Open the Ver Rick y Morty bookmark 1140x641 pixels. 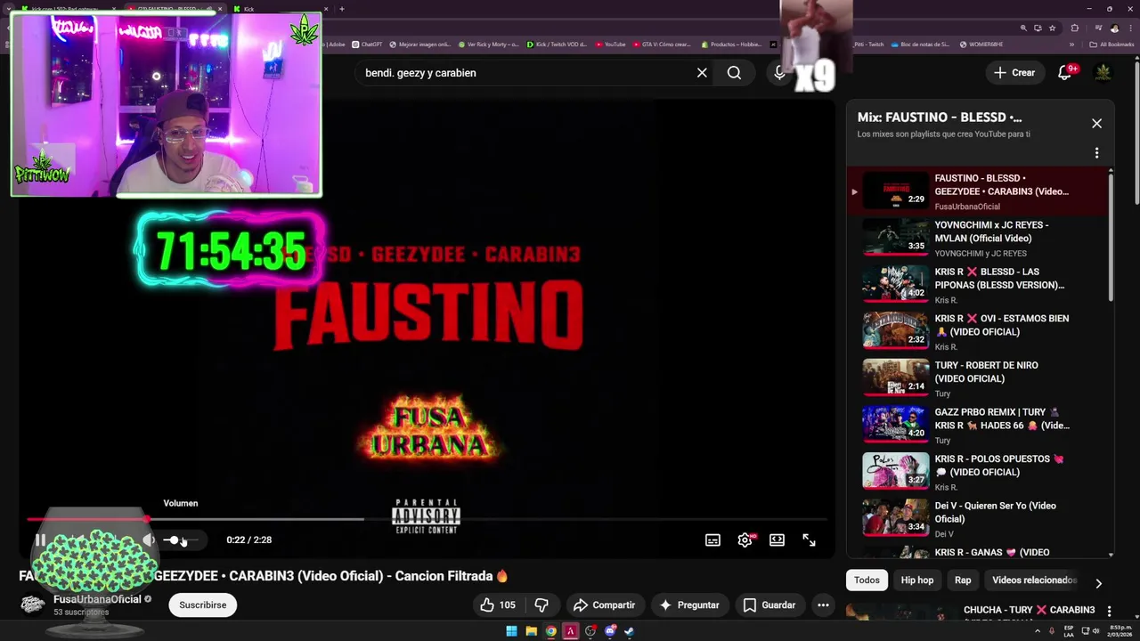490,45
